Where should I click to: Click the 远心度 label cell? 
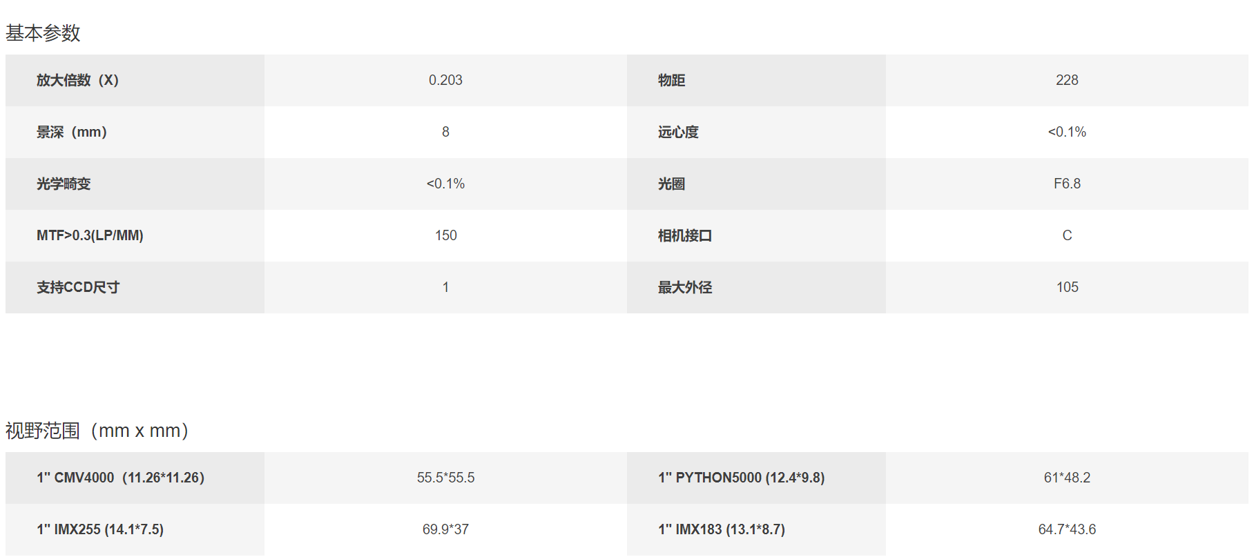click(x=756, y=132)
